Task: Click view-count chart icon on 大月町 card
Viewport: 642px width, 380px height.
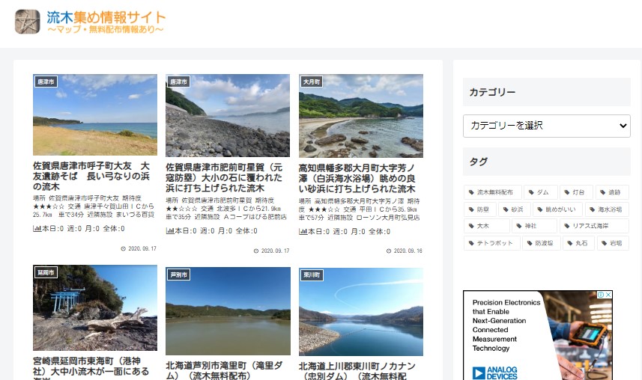Action: click(x=303, y=232)
